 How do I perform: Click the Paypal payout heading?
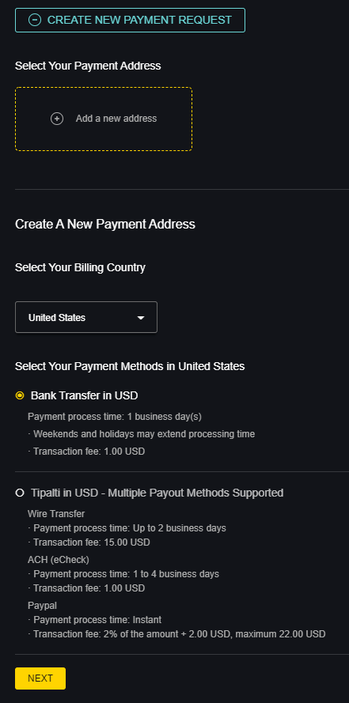pos(42,606)
